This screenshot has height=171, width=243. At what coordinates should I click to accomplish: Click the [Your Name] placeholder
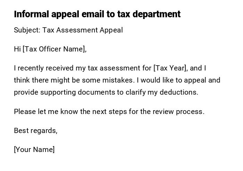(x=34, y=150)
